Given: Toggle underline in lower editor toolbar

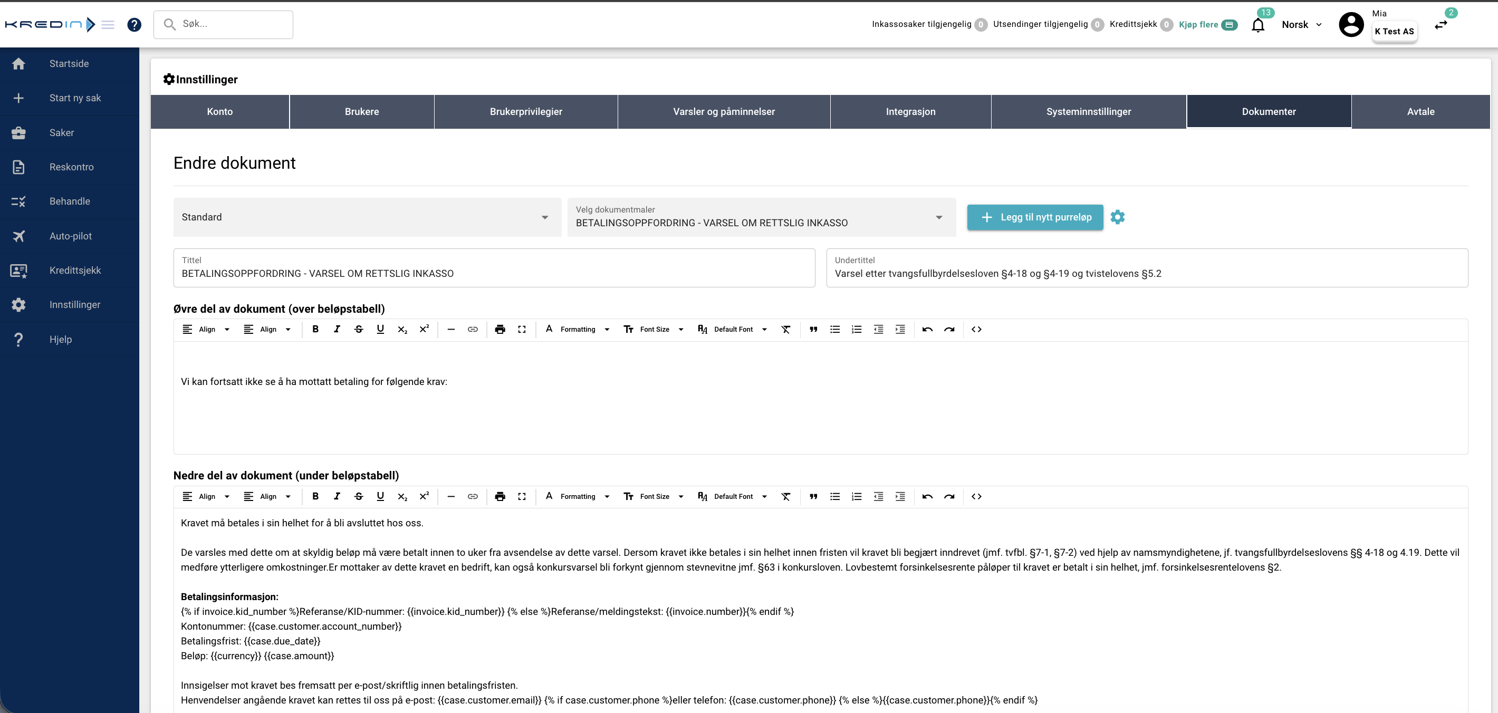Looking at the screenshot, I should 380,496.
